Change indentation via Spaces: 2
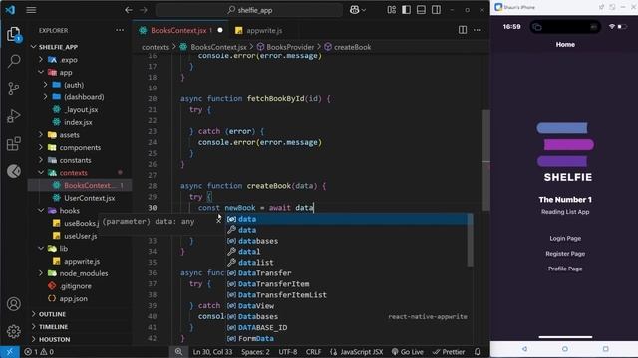Screen dimensions: 638x358 coord(255,352)
